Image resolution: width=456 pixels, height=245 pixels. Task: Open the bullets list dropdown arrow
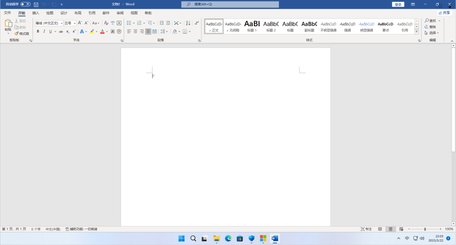point(134,23)
